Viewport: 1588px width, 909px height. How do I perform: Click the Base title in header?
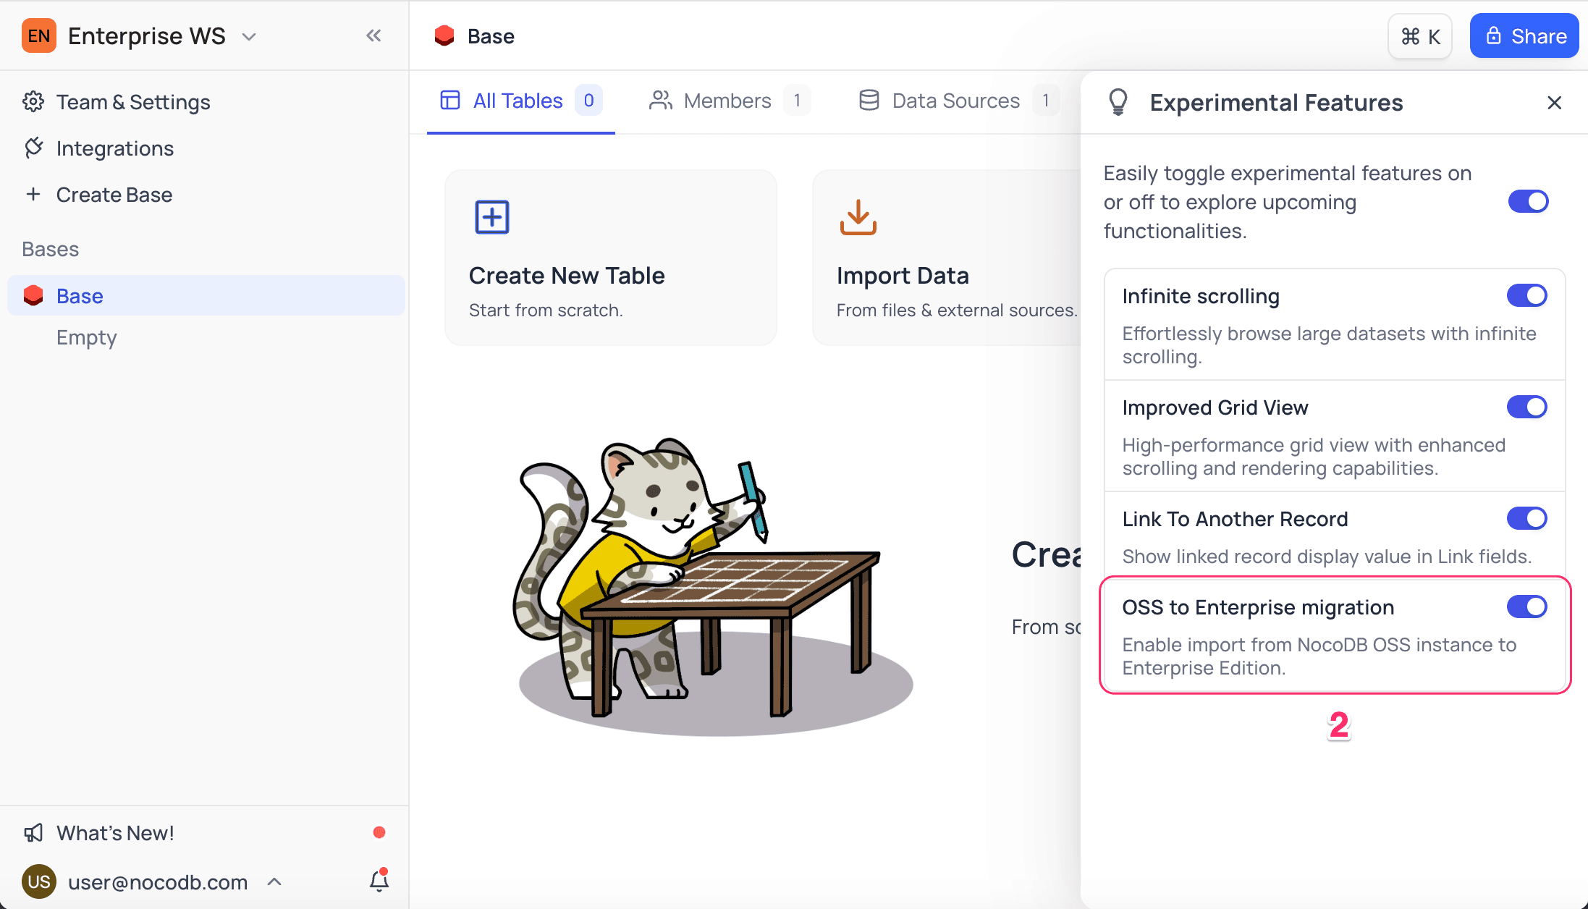[491, 36]
